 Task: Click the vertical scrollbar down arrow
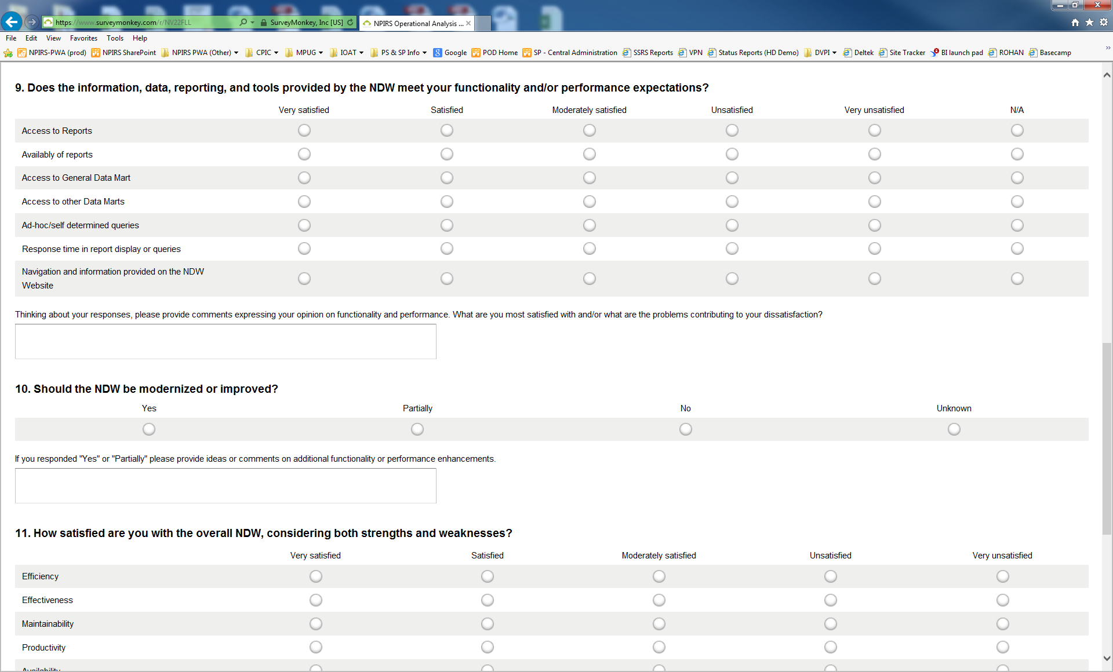click(1107, 659)
